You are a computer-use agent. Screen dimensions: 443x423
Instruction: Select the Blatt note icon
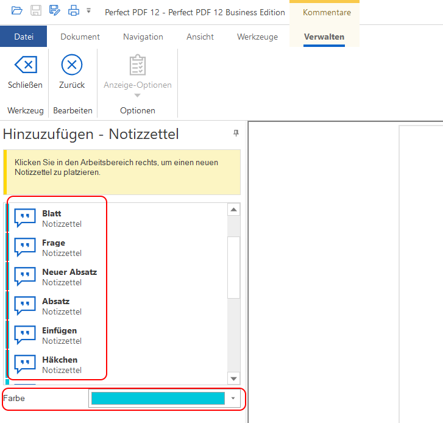(x=25, y=218)
